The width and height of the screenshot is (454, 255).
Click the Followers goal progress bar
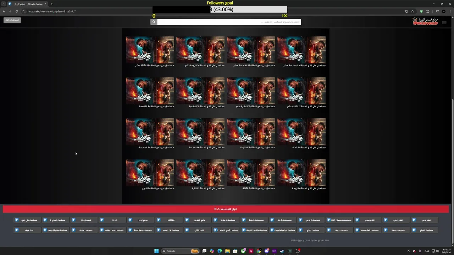pos(220,10)
